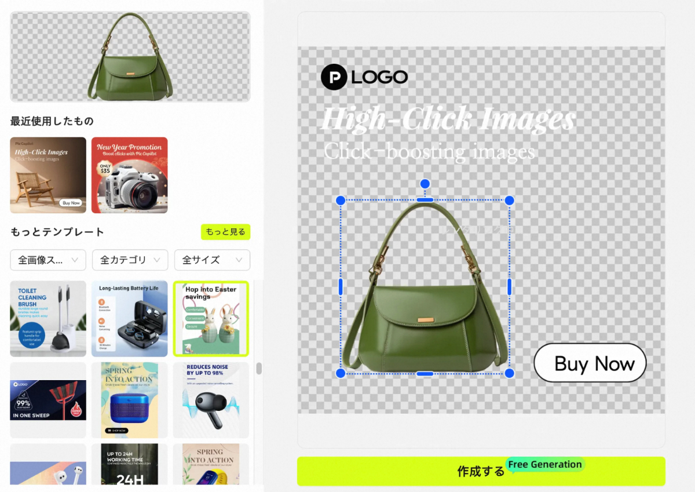Click the rotation handle above the handbag
This screenshot has height=492, width=695.
click(425, 184)
